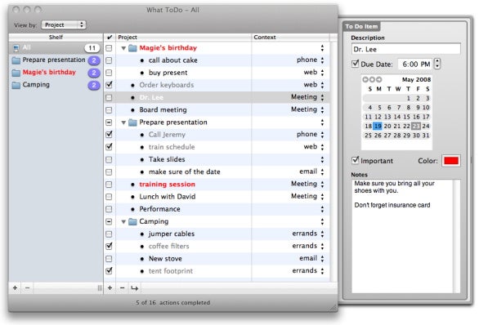The height and width of the screenshot is (325, 479).
Task: Click the calendar today center circle button
Action: [x=372, y=79]
